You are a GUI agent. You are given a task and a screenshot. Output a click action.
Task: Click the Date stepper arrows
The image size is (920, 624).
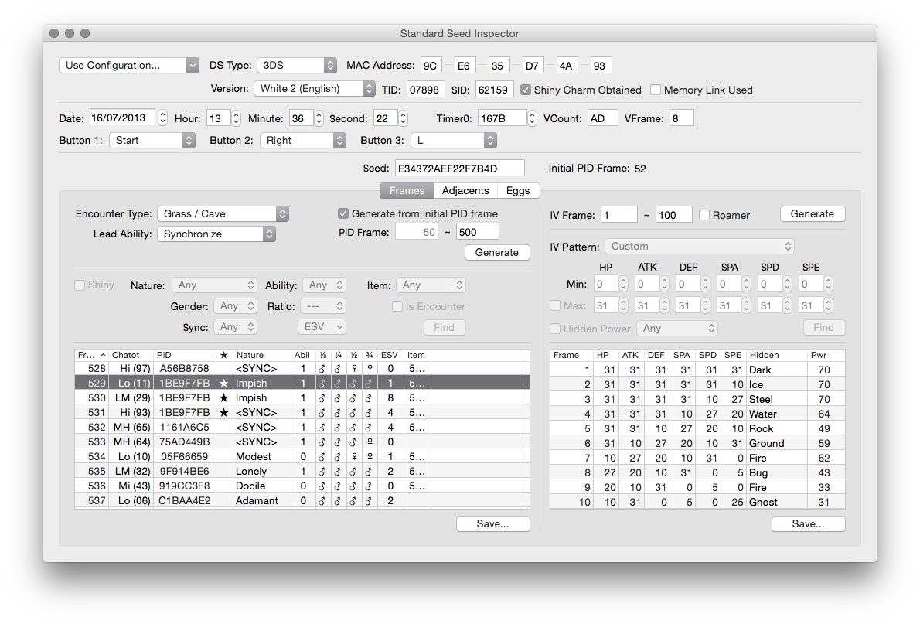pyautogui.click(x=162, y=118)
